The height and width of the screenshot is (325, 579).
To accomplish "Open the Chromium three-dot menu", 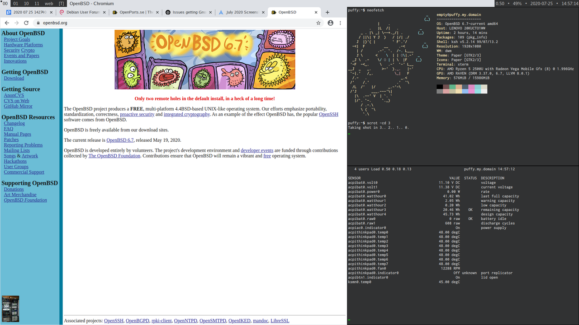I will click(x=341, y=23).
